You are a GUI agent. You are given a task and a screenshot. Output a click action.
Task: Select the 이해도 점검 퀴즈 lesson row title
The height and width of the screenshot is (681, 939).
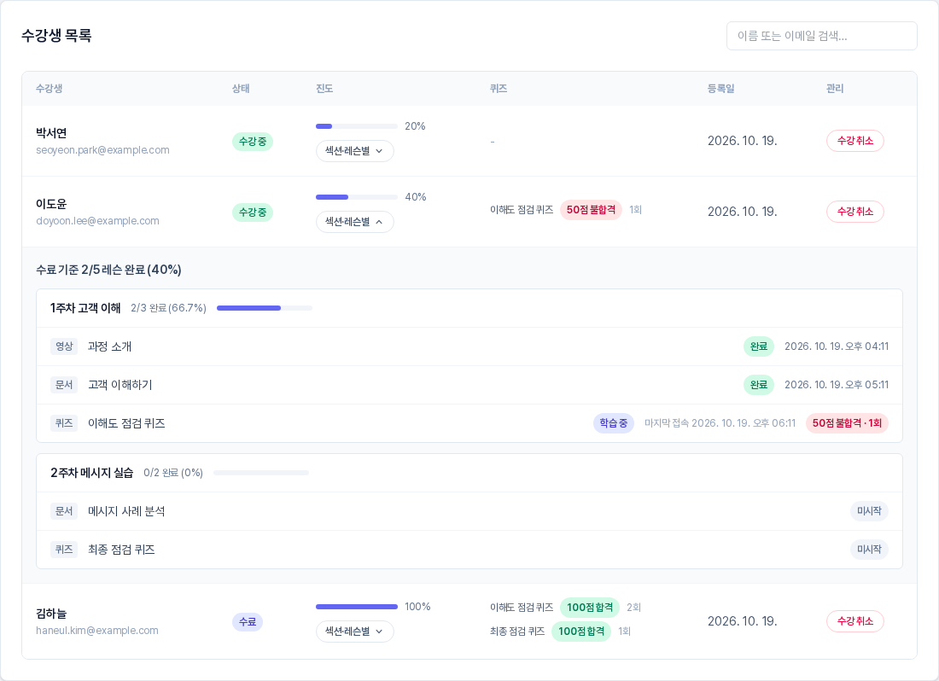[126, 423]
